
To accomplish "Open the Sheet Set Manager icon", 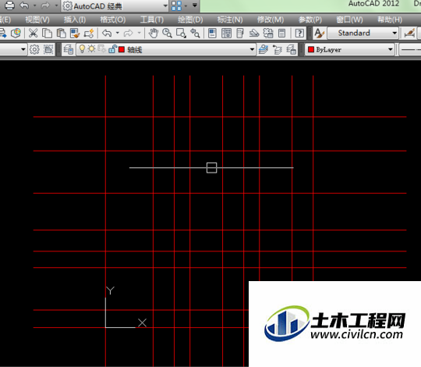I will 254,34.
